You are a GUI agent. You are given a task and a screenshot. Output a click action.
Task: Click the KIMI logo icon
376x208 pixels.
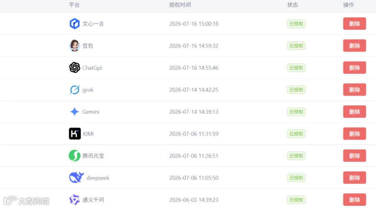click(x=75, y=134)
